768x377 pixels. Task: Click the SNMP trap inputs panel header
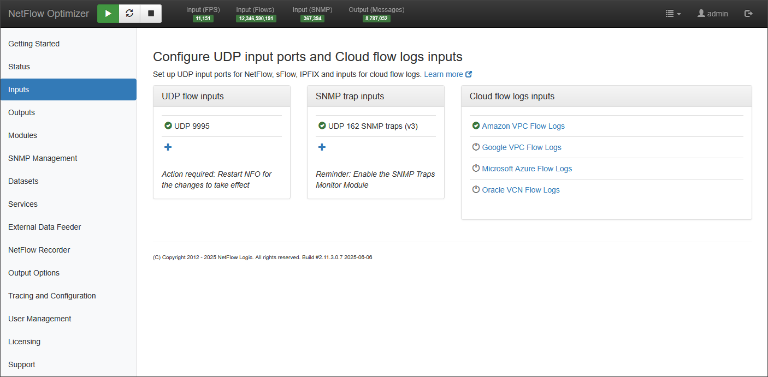[x=376, y=96]
